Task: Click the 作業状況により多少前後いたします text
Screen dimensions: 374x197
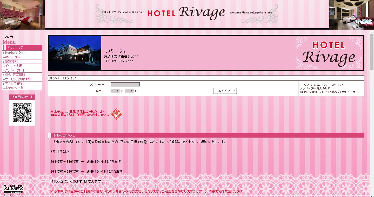Action: point(77,181)
